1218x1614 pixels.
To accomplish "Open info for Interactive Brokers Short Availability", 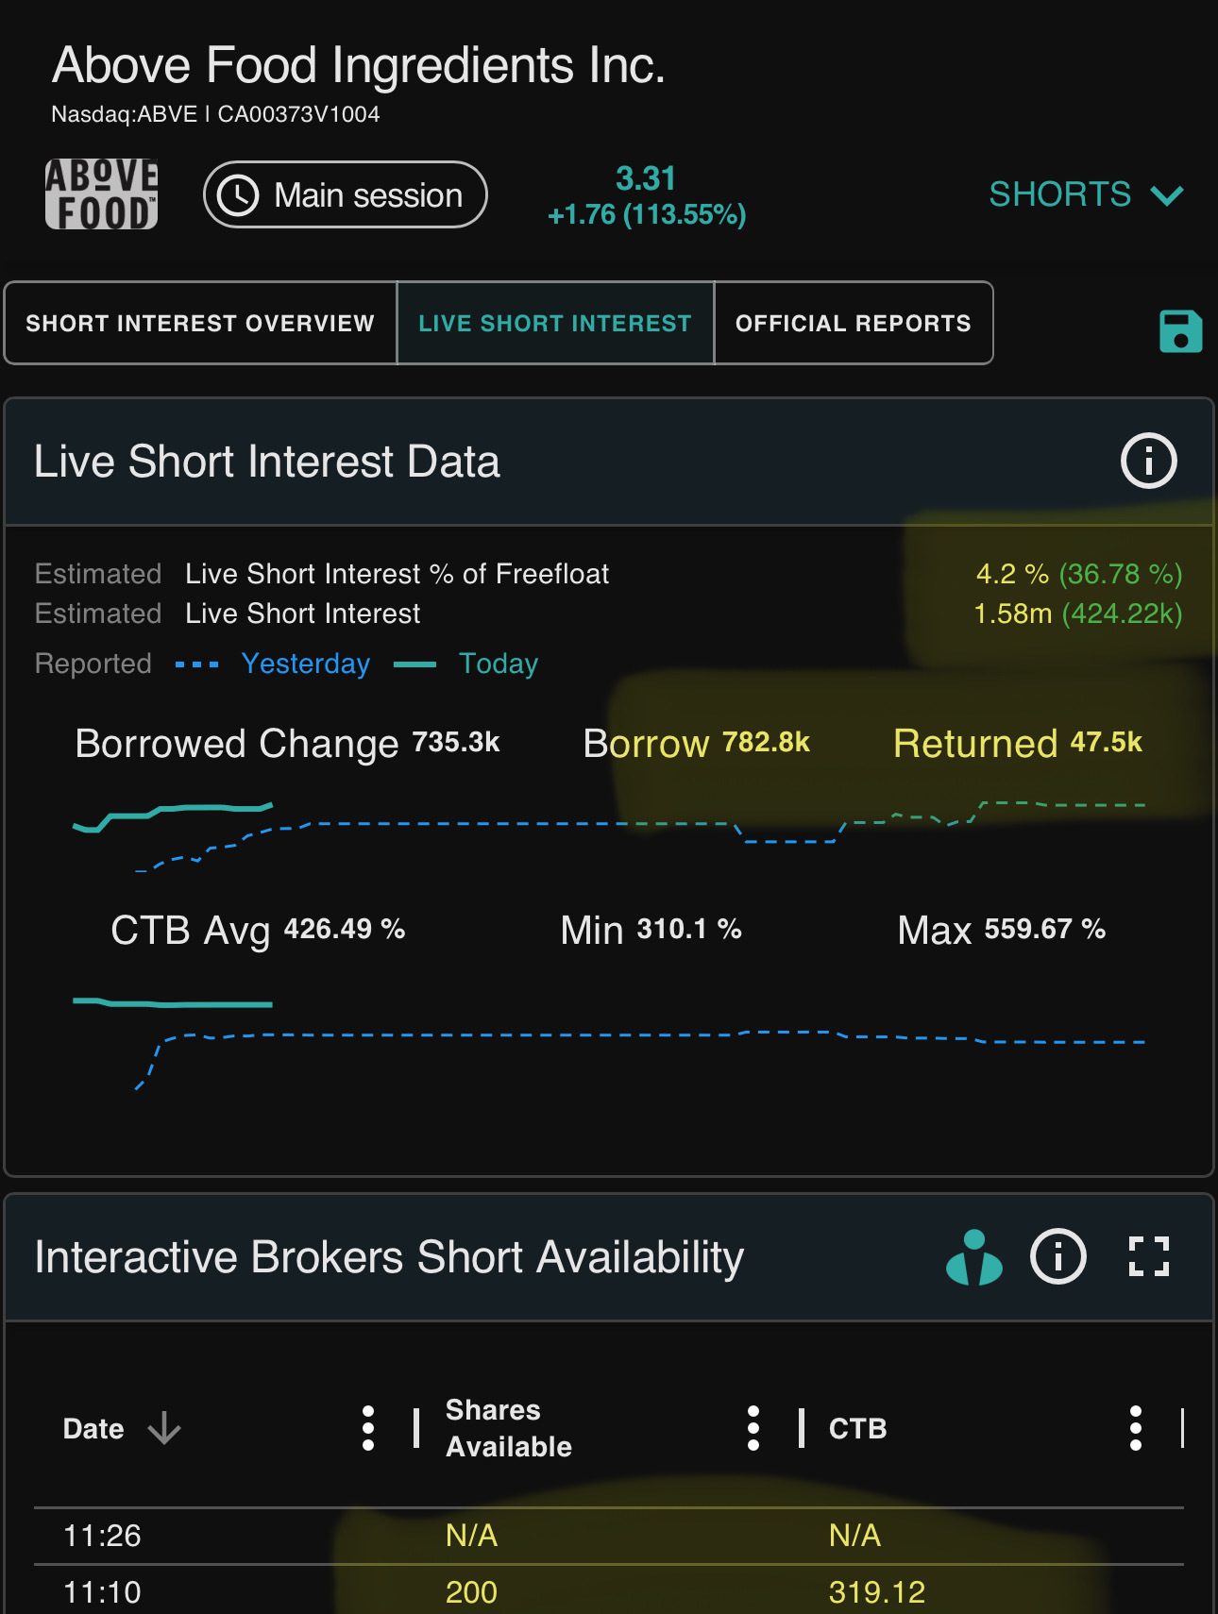I will coord(1057,1256).
